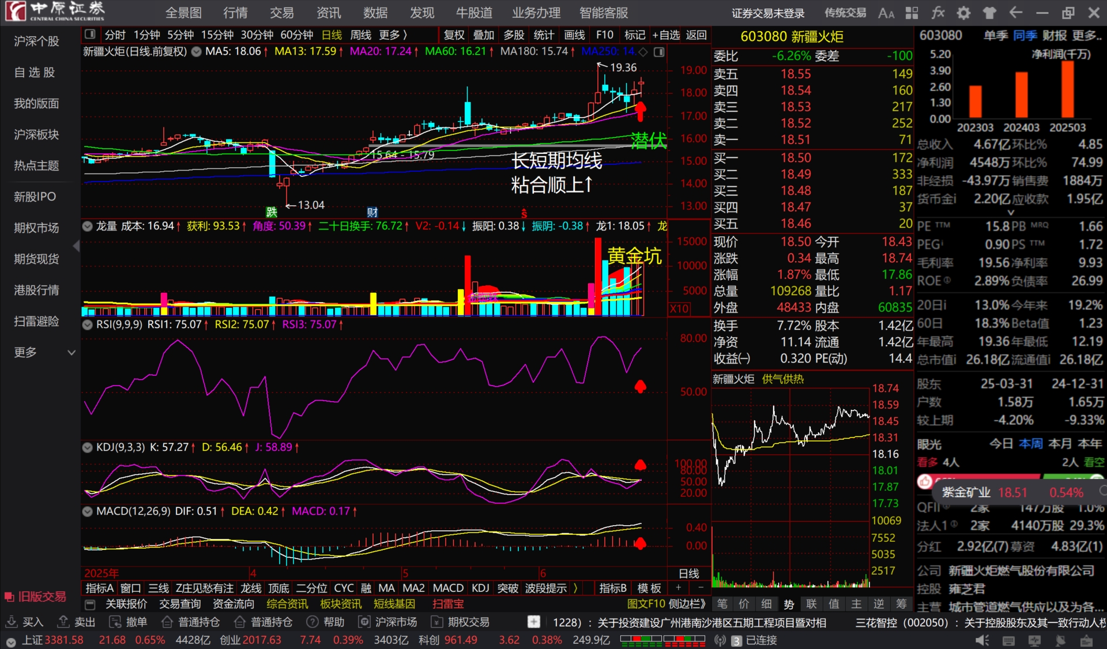1107x649 pixels.
Task: Click +自选 to add to watchlist
Action: tap(666, 35)
